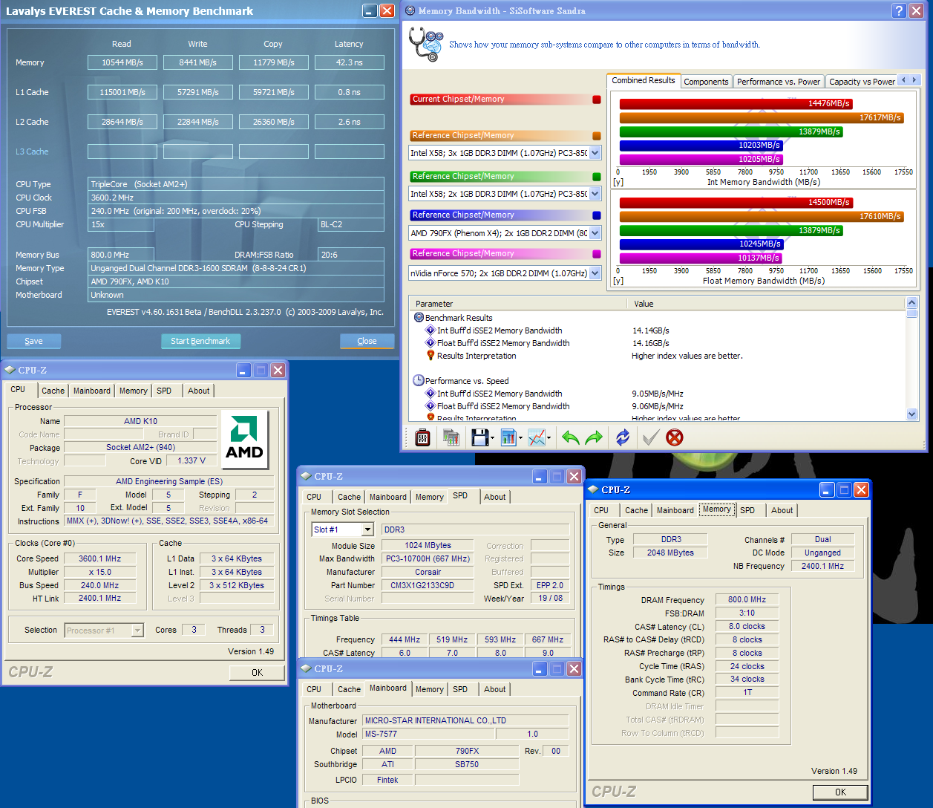Switch to the Components tab in Sandra

pos(706,82)
